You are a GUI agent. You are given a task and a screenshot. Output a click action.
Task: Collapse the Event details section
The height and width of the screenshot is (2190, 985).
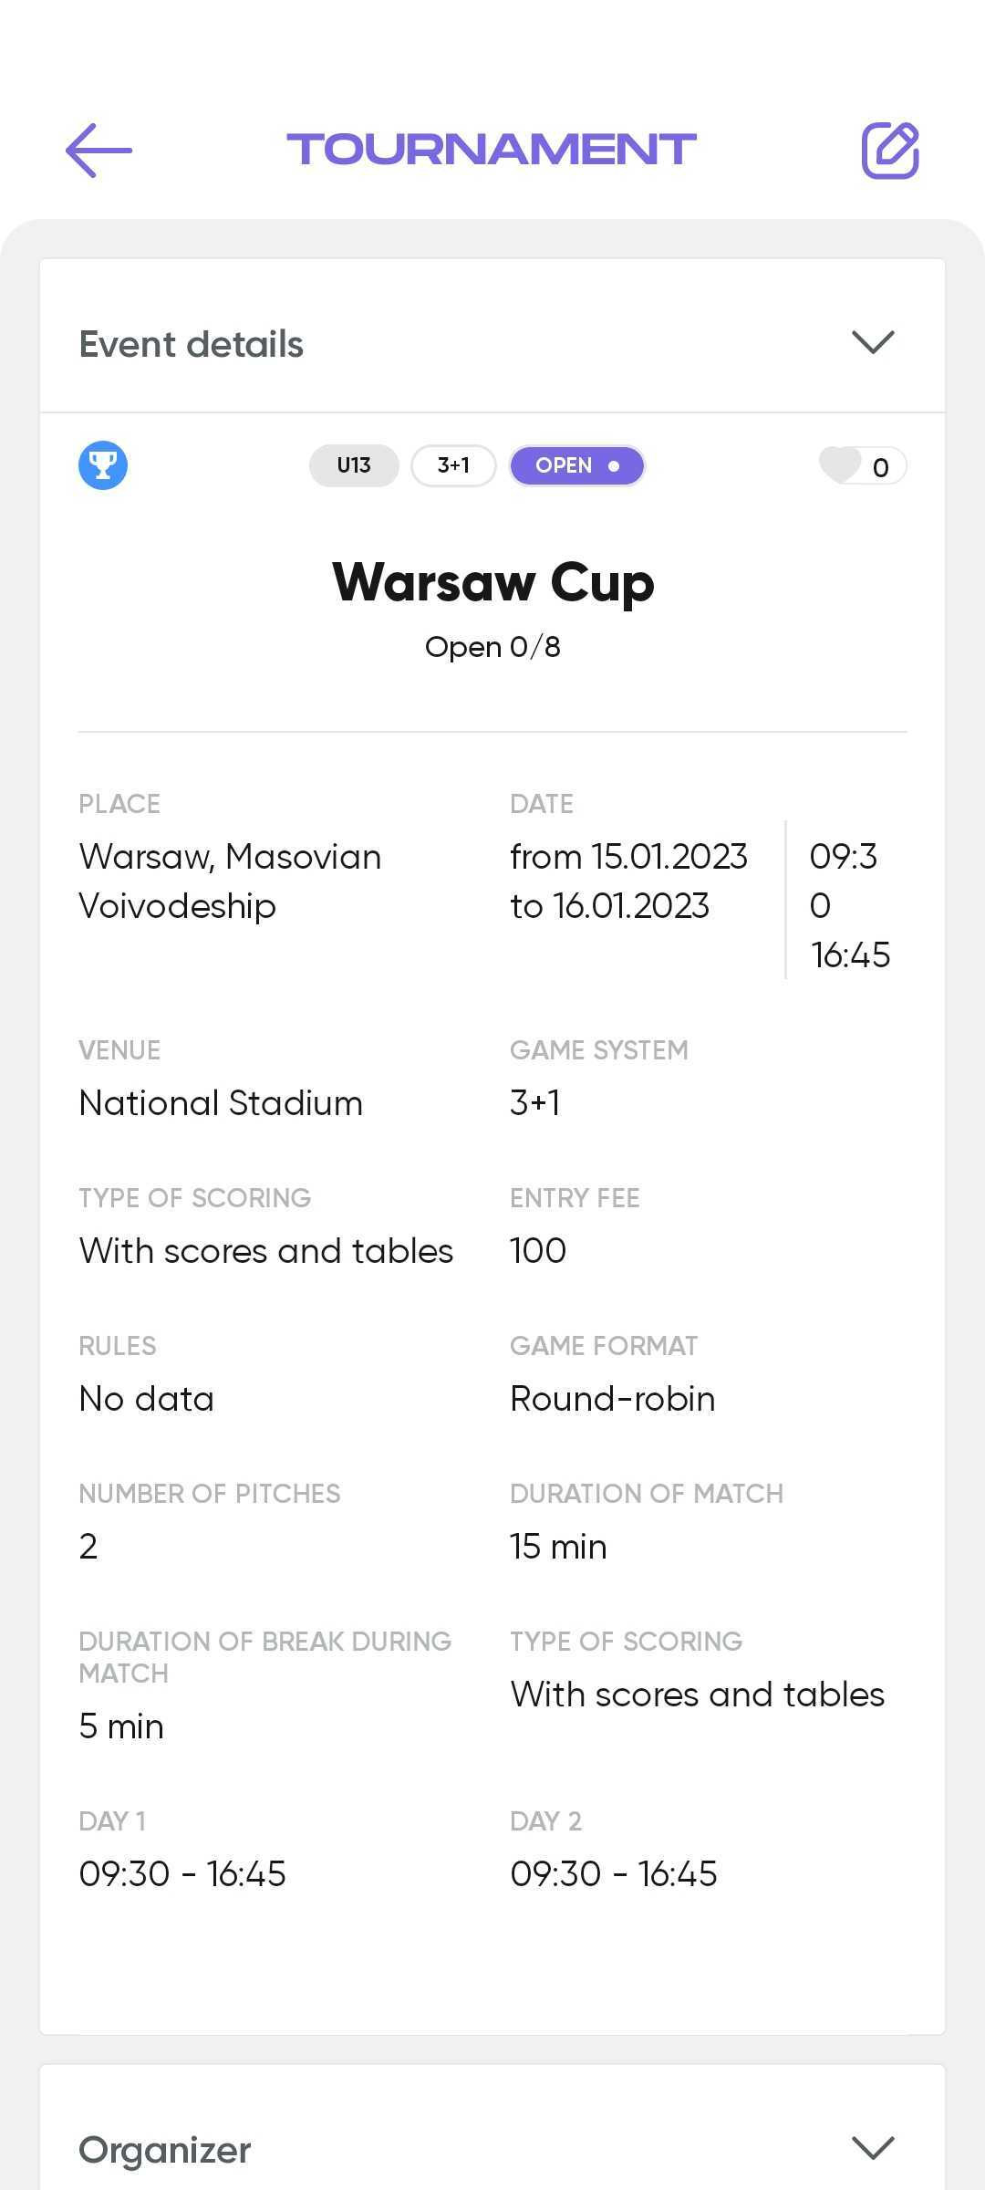[x=873, y=342]
